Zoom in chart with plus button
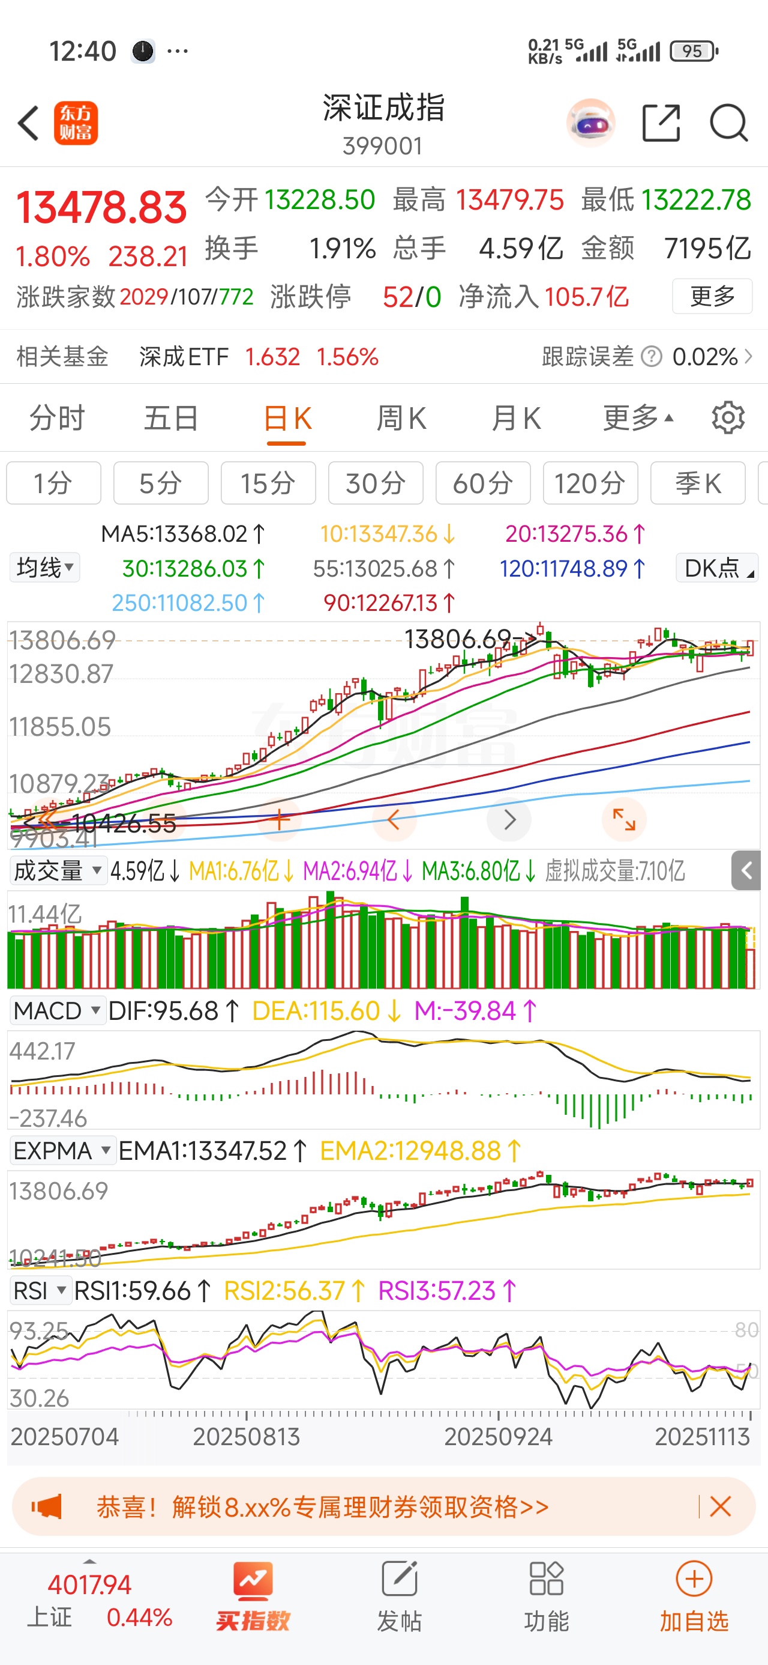 click(279, 819)
